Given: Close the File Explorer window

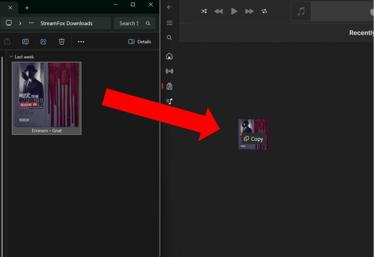Looking at the screenshot, I should tap(151, 5).
